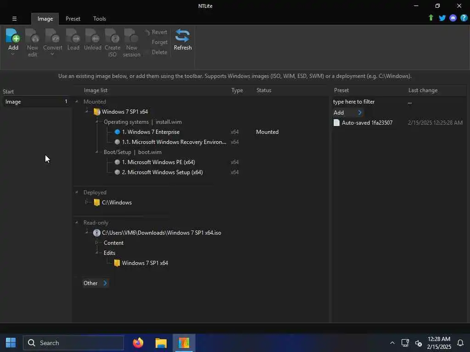Viewport: 470px width, 352px height.
Task: Click the blue status dot for Windows 7 Enterprise
Action: pyautogui.click(x=117, y=132)
